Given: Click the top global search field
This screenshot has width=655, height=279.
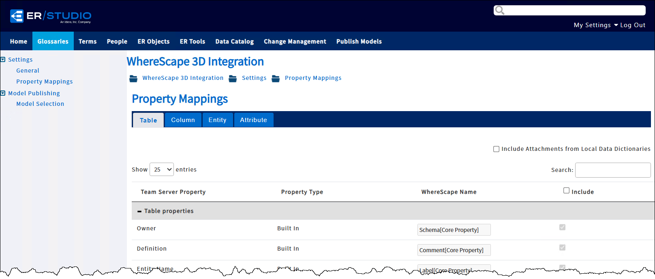Looking at the screenshot, I should point(569,10).
